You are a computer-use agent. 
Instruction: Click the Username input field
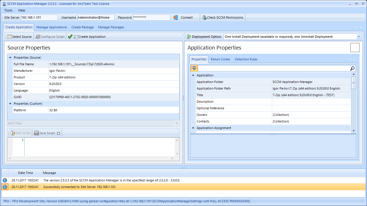96,17
